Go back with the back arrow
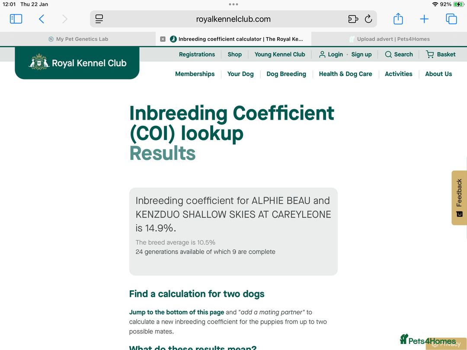Image resolution: width=467 pixels, height=350 pixels. [42, 19]
